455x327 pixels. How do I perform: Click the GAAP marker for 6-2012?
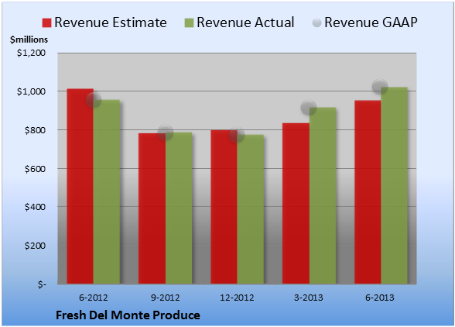[x=94, y=100]
